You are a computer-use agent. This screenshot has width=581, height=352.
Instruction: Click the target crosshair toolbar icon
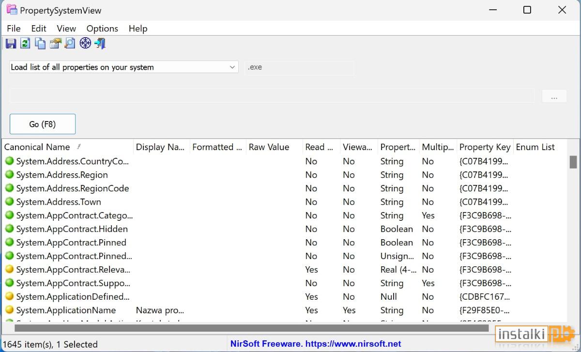coord(85,44)
